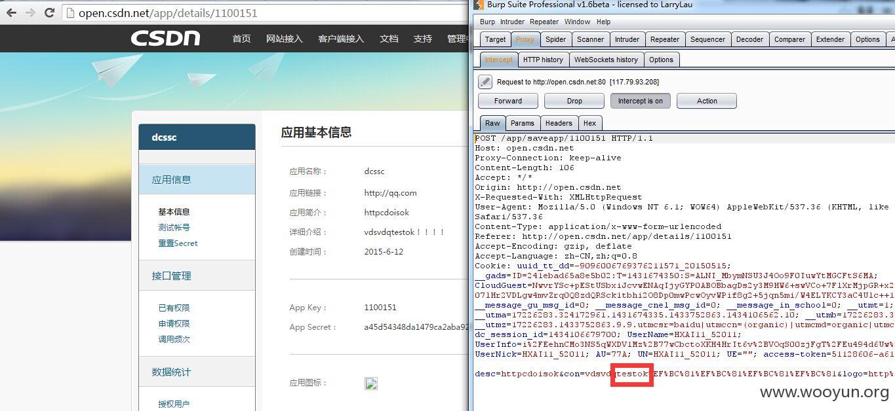Click the broken 应用图标 image

(x=371, y=384)
